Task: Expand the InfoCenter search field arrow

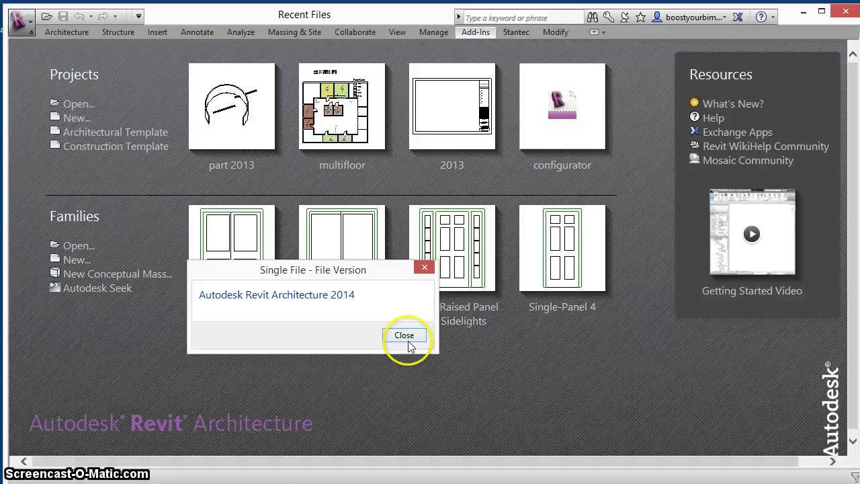Action: pyautogui.click(x=459, y=17)
